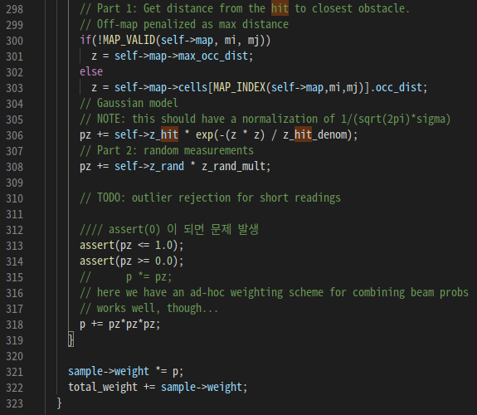Click the NOTE normalization comment on line 305
Viewport: 477px width, 415px height.
click(x=265, y=119)
